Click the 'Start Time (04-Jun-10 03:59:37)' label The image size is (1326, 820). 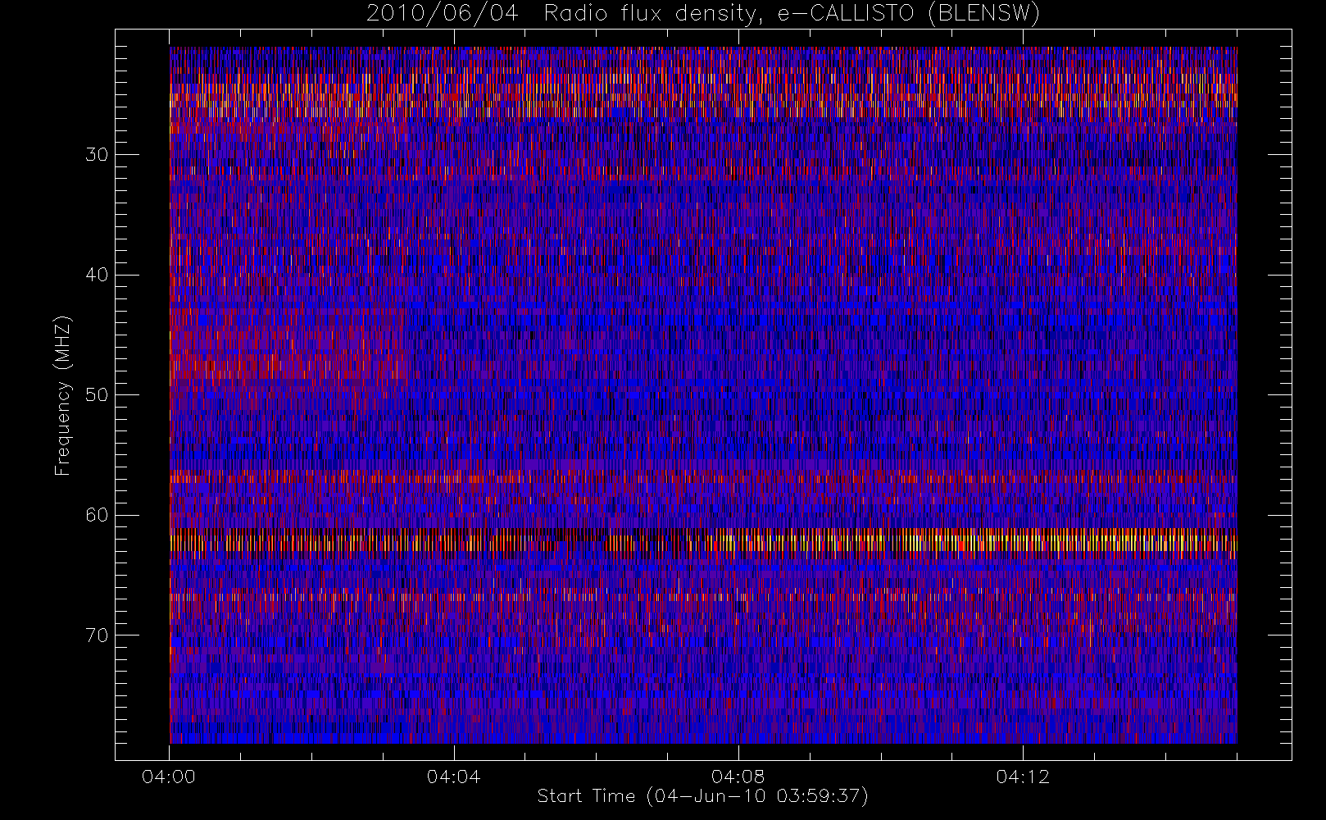pos(702,796)
